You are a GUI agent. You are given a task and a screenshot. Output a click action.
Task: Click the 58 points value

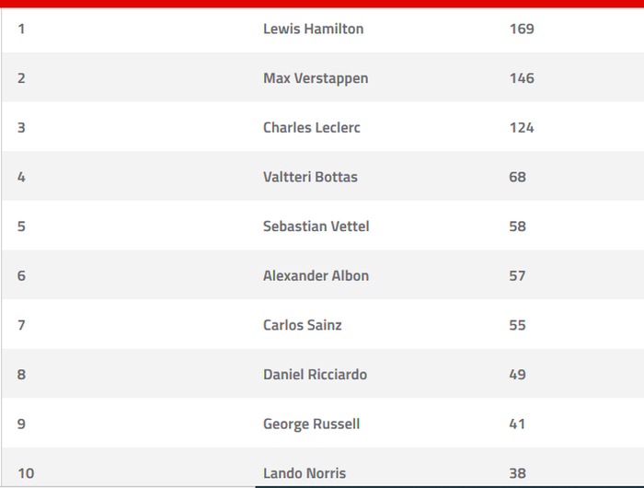pos(517,227)
